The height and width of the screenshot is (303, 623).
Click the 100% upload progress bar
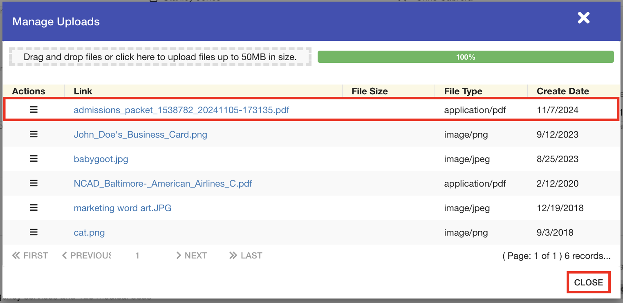click(466, 57)
